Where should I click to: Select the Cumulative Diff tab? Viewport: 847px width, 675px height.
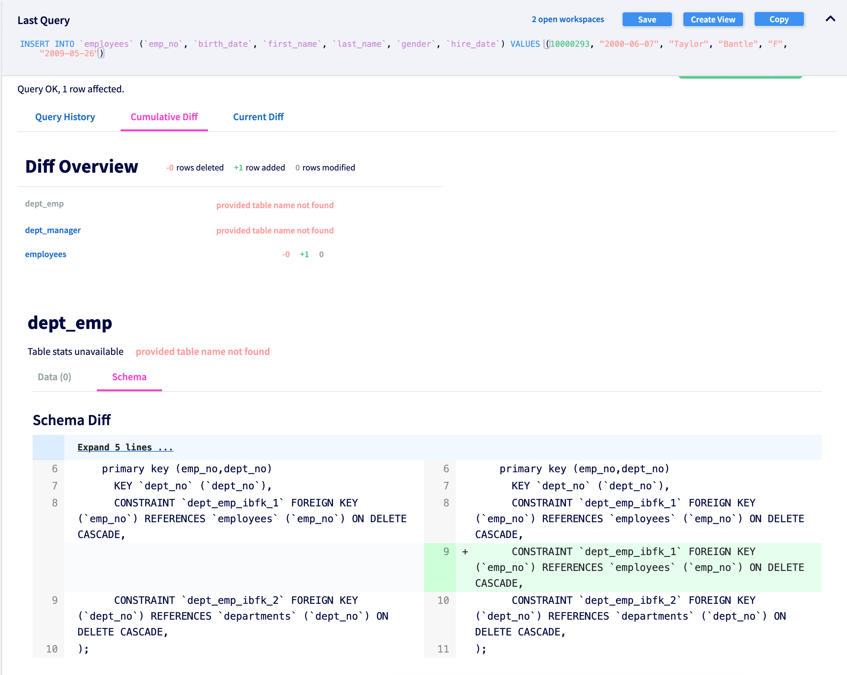(164, 117)
